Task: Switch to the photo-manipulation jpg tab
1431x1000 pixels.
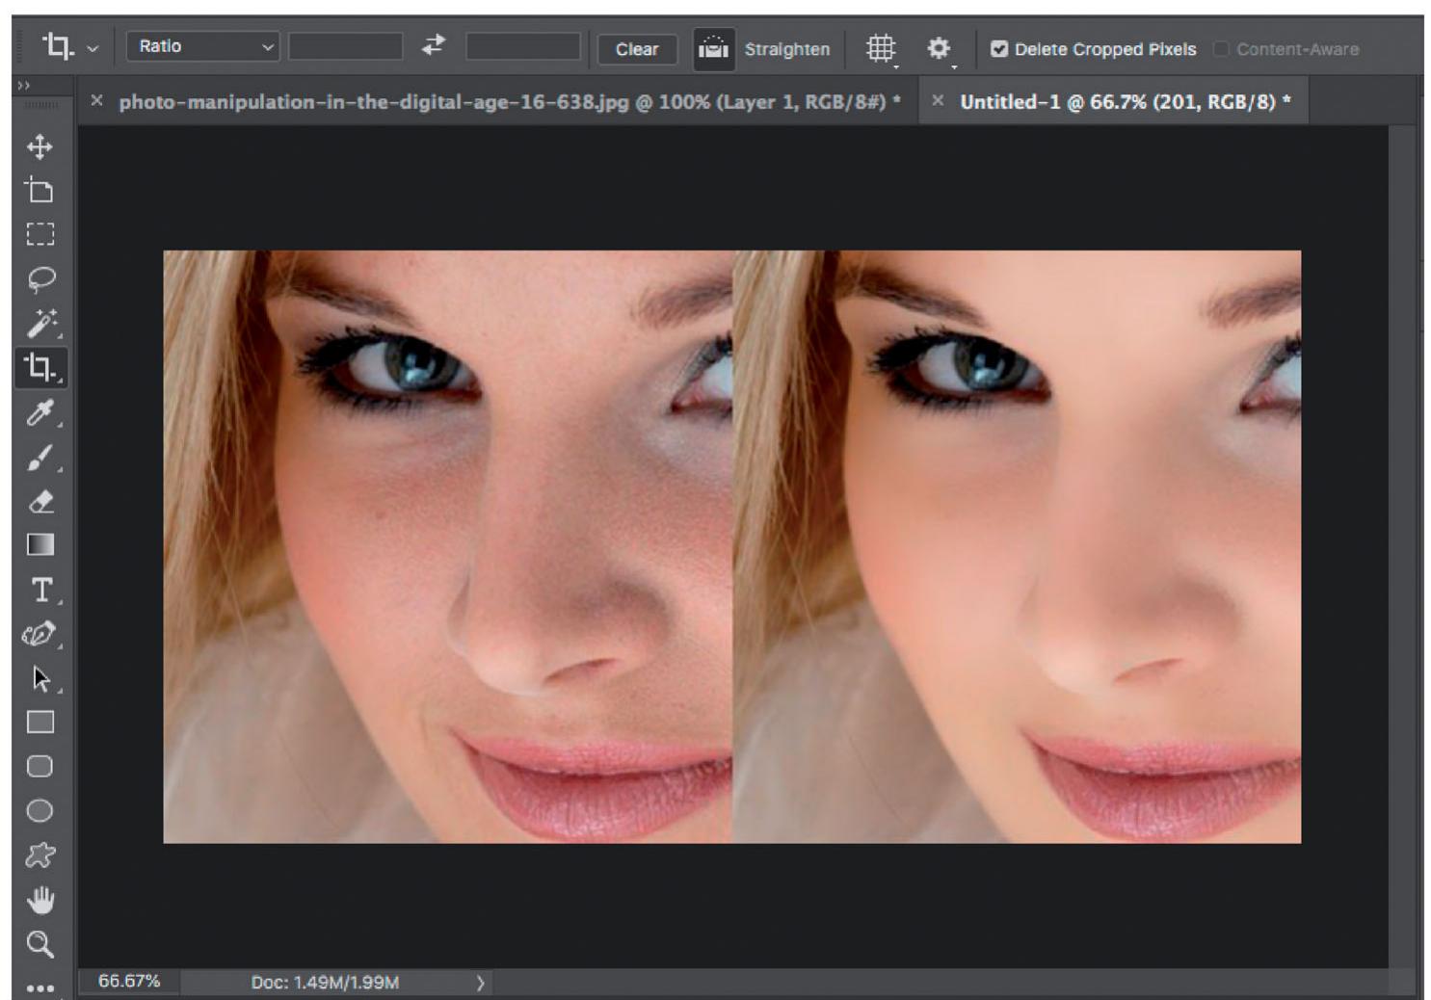Action: tap(510, 101)
